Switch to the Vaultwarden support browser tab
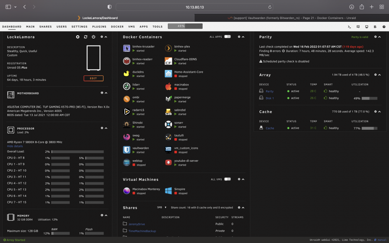Viewport: 389px width, 243px height. click(291, 18)
